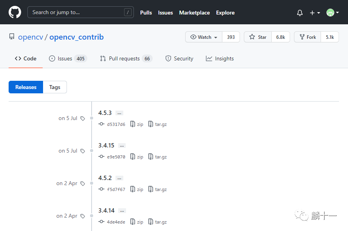
Task: Open the Watch dropdown
Action: coord(204,37)
